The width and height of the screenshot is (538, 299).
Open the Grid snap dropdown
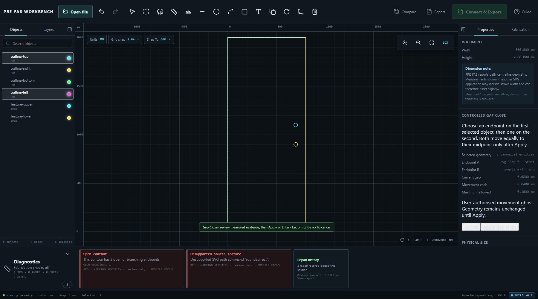click(125, 39)
